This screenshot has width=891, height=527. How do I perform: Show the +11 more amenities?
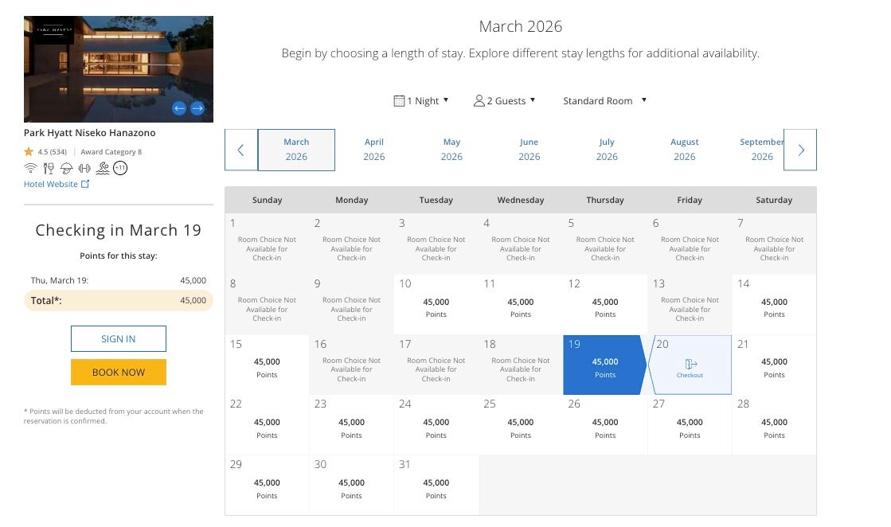point(120,168)
